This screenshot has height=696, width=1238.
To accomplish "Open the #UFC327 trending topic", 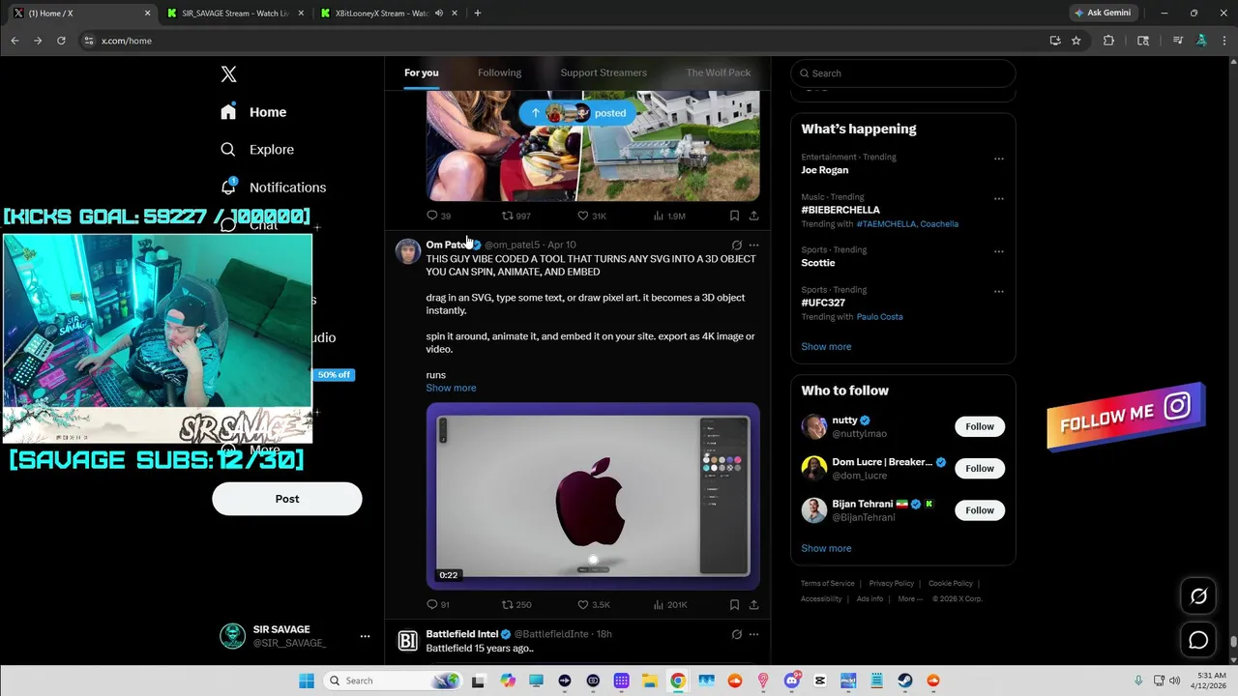I will pos(823,303).
